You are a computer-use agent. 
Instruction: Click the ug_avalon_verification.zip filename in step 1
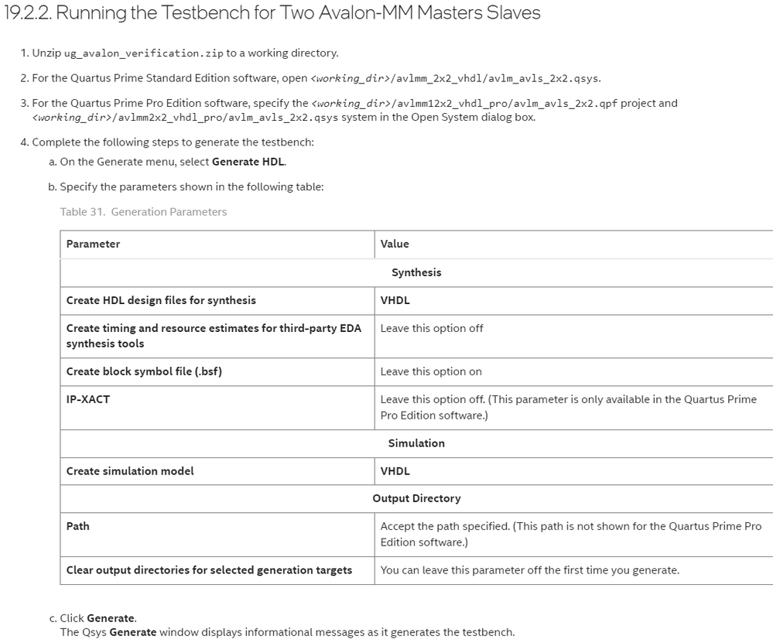pos(143,53)
